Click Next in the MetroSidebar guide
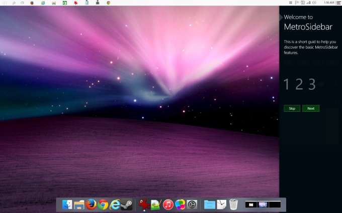 click(311, 108)
